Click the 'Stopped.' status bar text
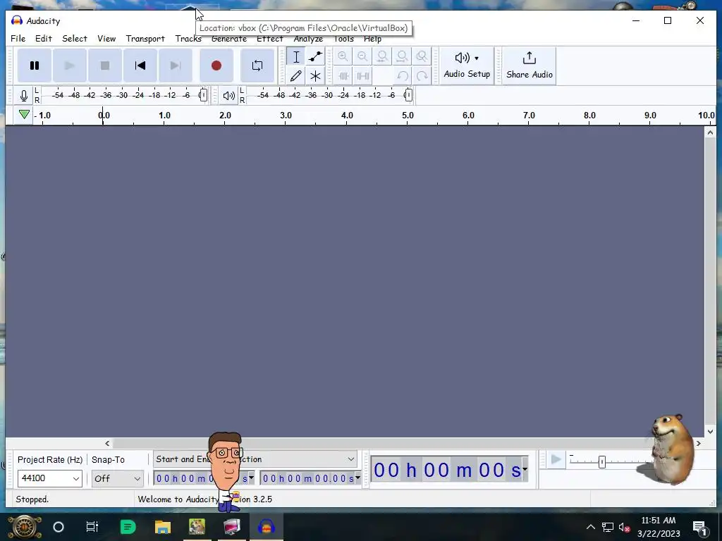 (x=32, y=499)
